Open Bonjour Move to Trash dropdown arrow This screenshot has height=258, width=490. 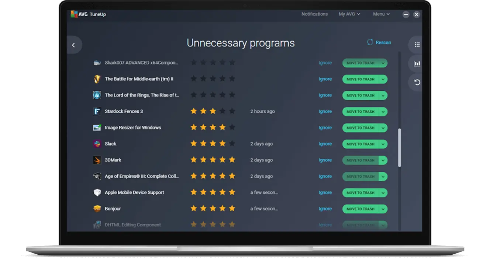click(383, 209)
